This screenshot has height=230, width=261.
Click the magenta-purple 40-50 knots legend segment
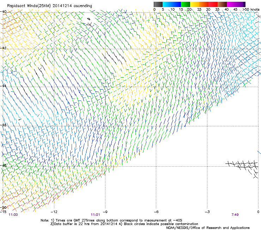click(236, 4)
